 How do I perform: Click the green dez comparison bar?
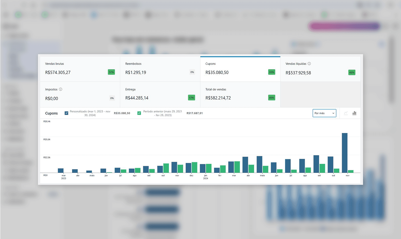tap(194, 167)
